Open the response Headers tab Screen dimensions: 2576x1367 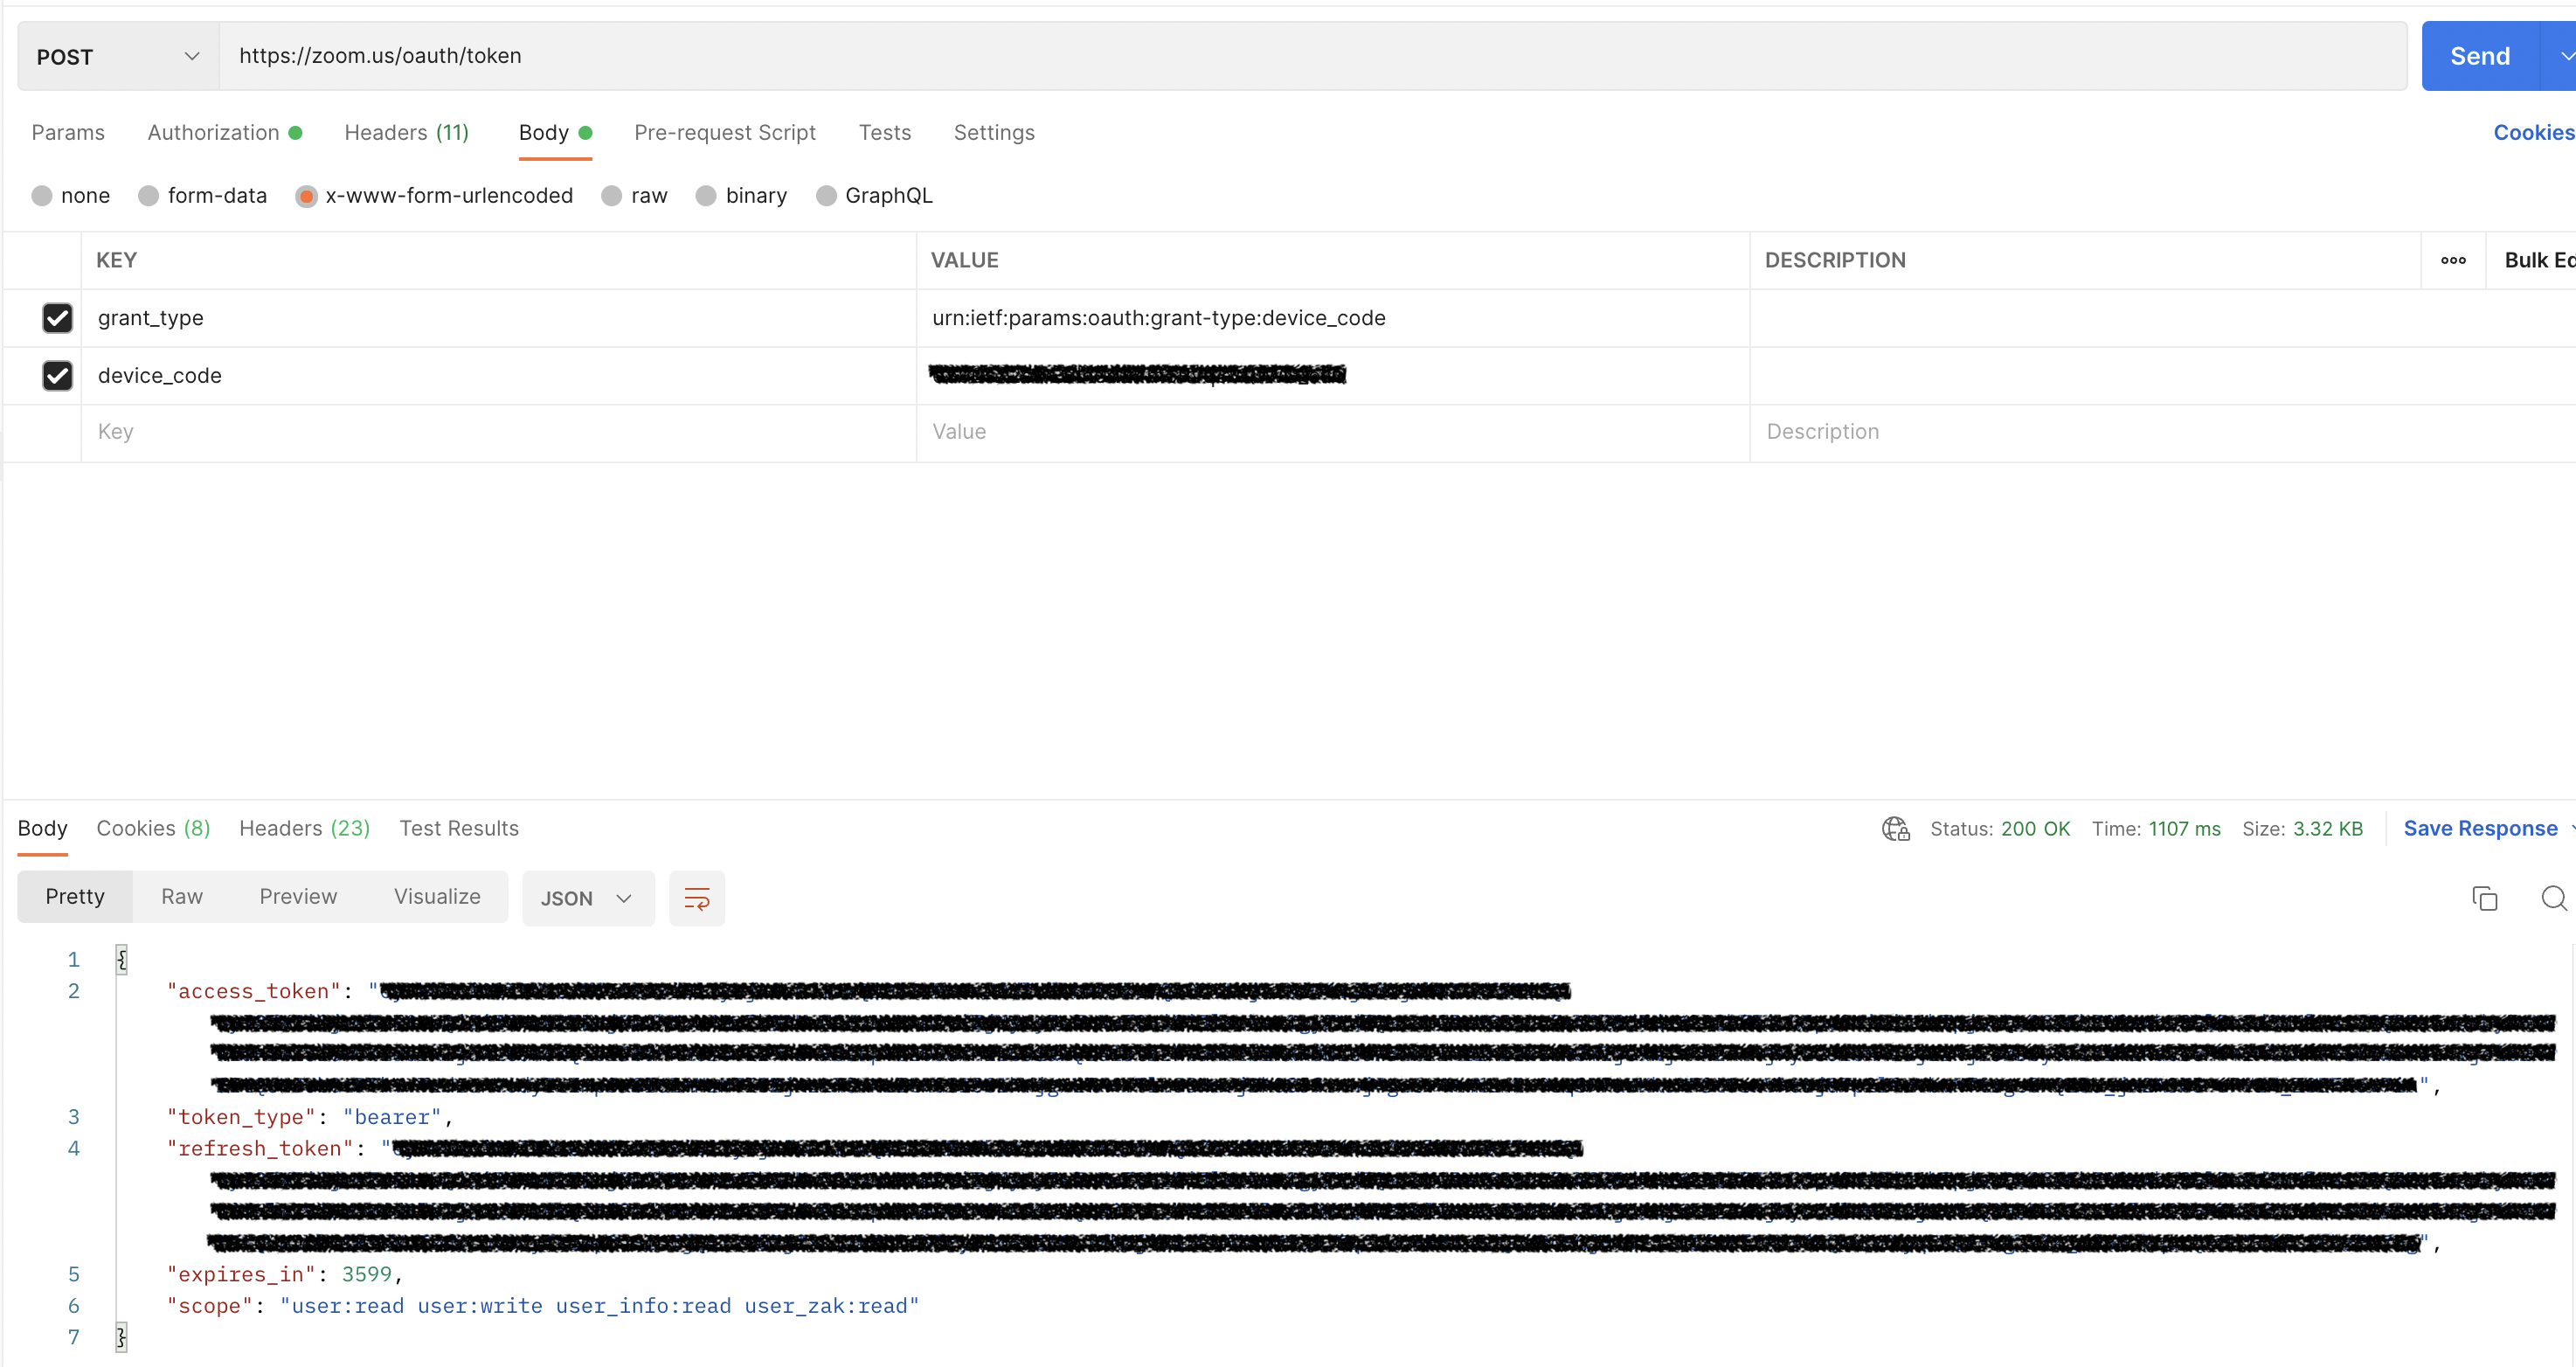[304, 828]
